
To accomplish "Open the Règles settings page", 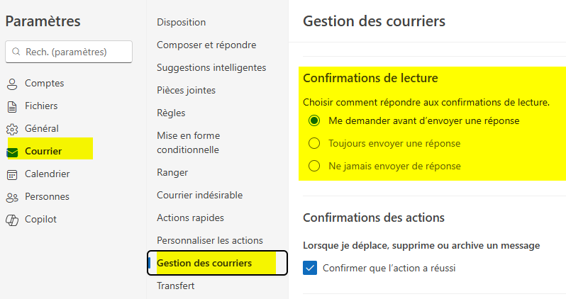I will click(x=171, y=113).
